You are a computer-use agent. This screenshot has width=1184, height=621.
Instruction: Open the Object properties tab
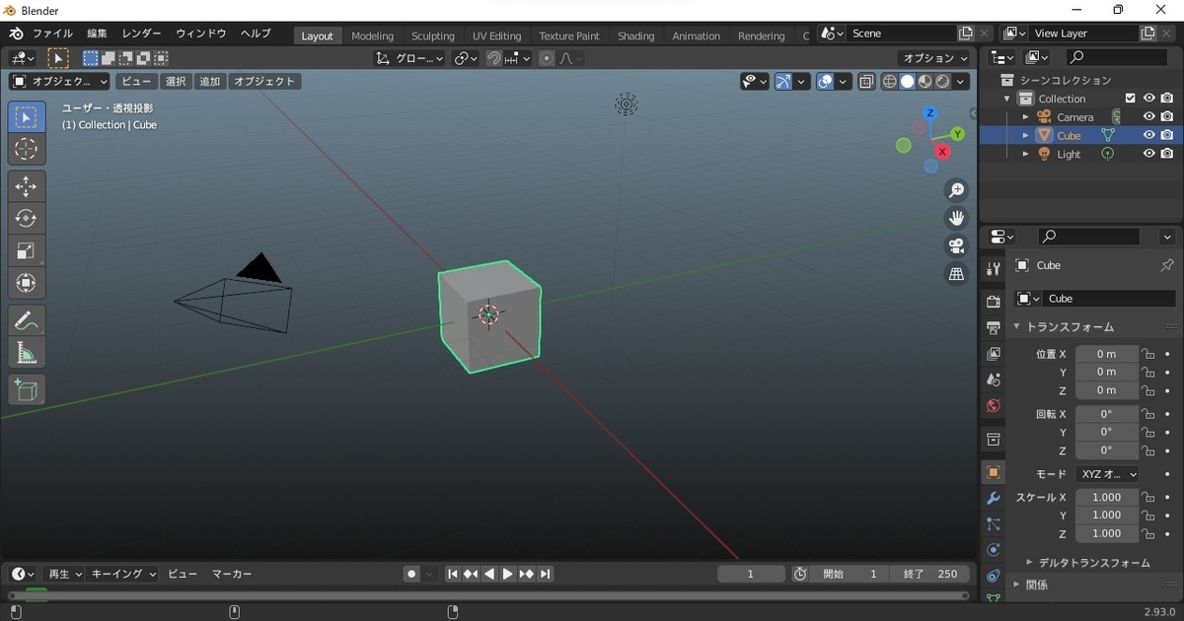[994, 472]
